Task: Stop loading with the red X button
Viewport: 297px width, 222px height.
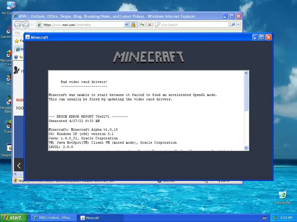Action: tap(150, 25)
